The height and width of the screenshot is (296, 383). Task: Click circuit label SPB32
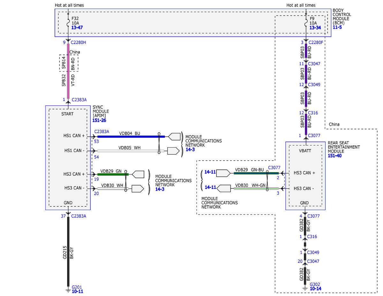pyautogui.click(x=64, y=80)
